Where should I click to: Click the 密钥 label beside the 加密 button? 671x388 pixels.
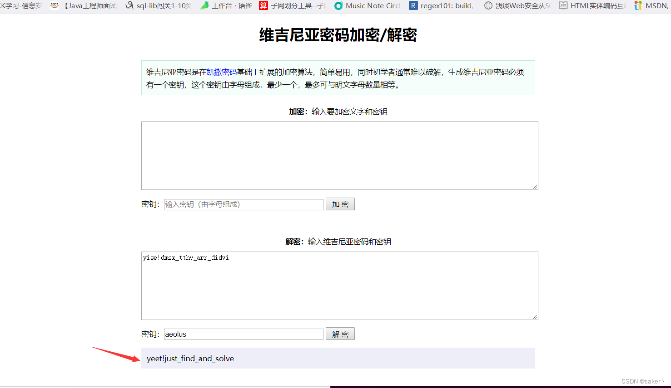pyautogui.click(x=151, y=204)
